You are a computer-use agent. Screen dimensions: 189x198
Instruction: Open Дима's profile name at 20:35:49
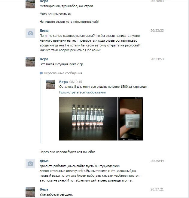click(44, 161)
